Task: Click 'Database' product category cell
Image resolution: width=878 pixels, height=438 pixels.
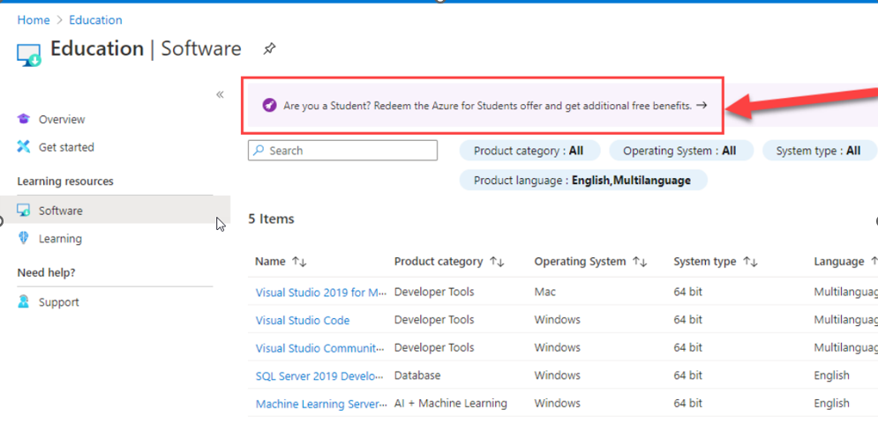Action: (417, 375)
